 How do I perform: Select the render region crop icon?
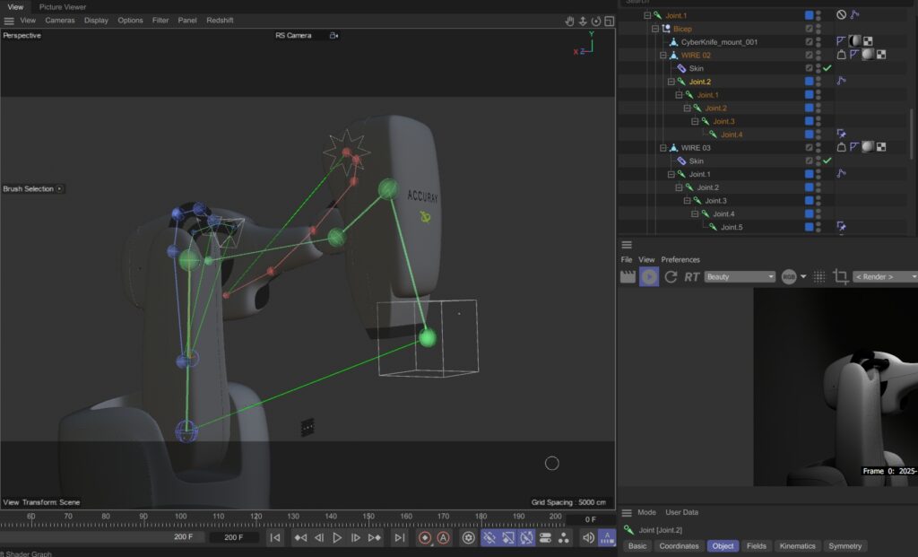pyautogui.click(x=840, y=277)
